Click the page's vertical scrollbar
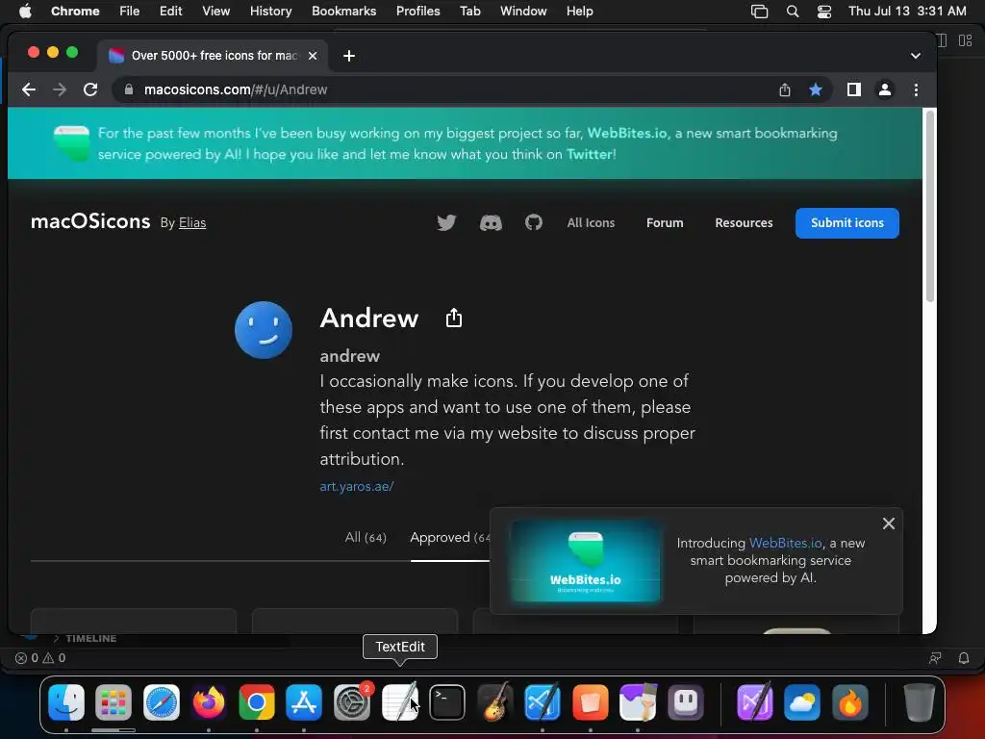This screenshot has width=985, height=739. 930,208
